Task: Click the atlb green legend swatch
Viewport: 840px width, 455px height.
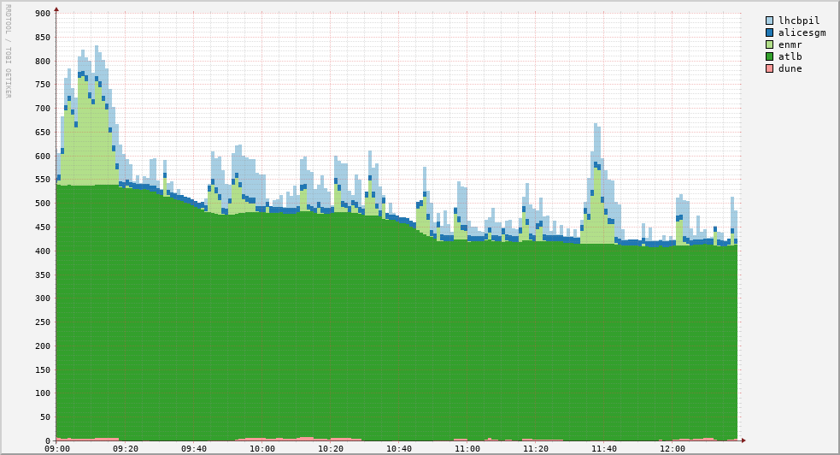Action: pos(769,56)
